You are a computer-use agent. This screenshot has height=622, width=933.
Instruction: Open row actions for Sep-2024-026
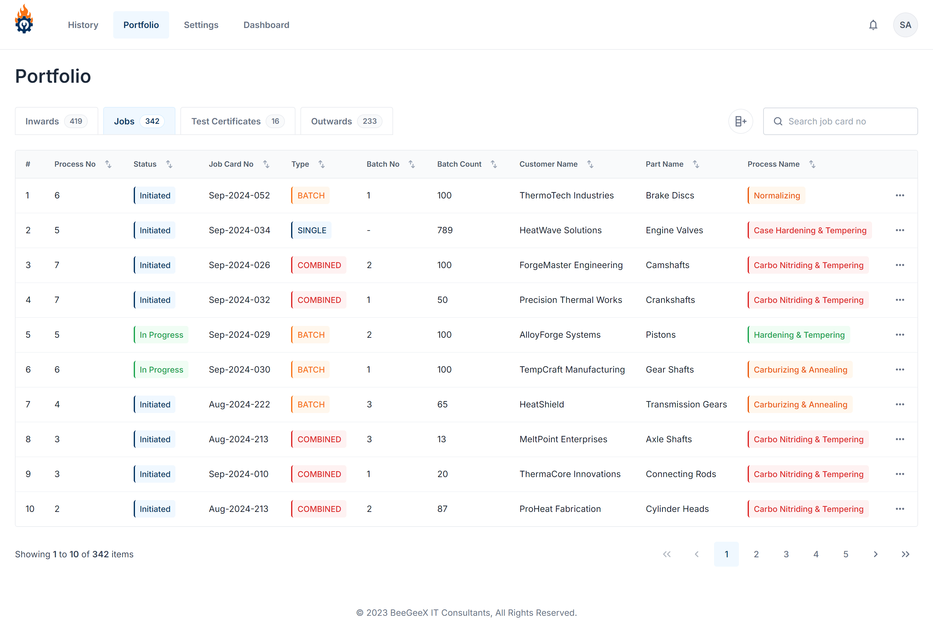(x=900, y=265)
